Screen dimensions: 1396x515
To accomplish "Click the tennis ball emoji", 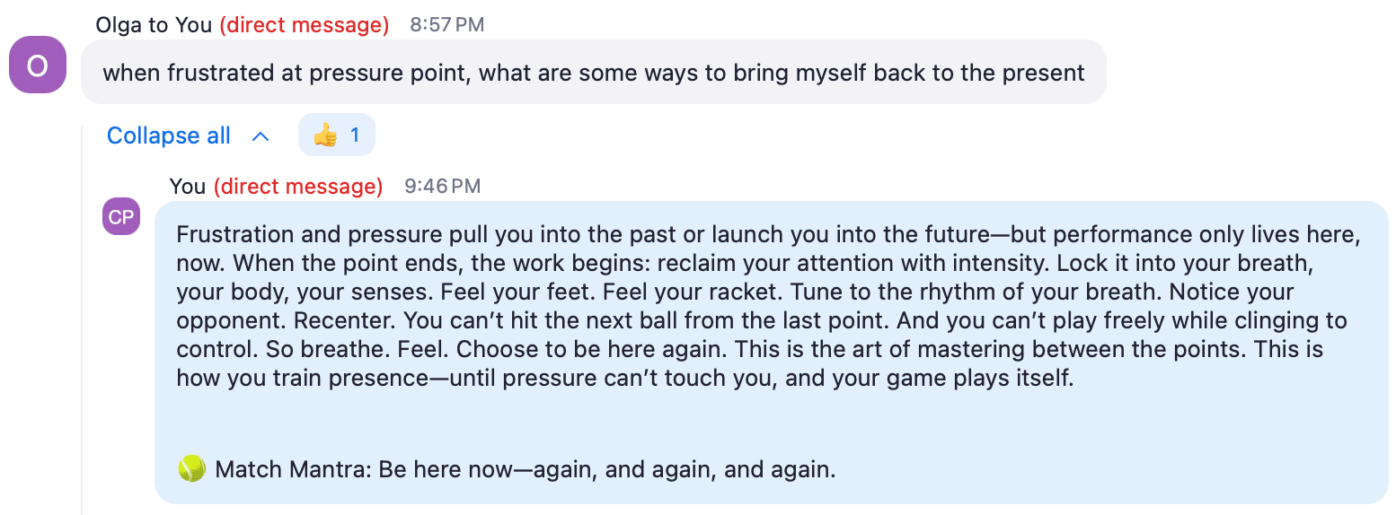I will point(191,468).
